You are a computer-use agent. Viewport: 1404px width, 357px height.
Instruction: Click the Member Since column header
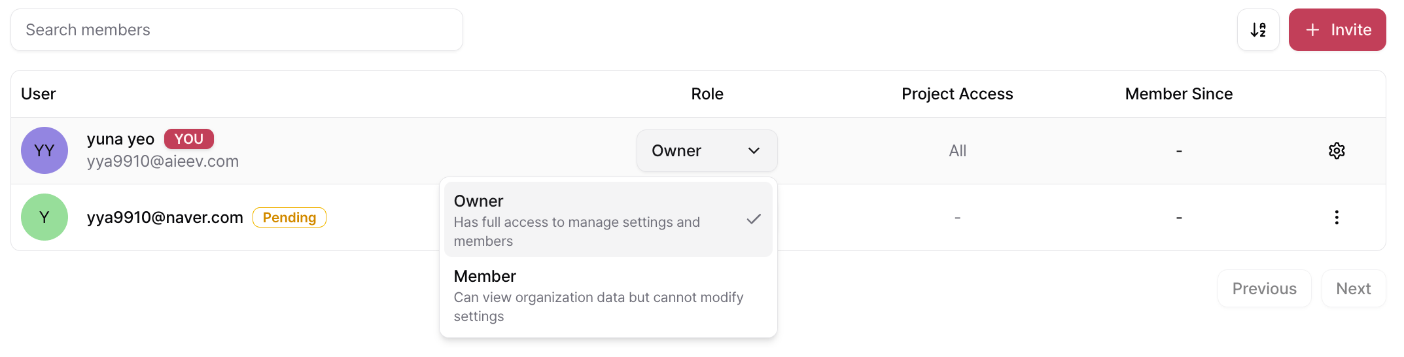[x=1178, y=94]
